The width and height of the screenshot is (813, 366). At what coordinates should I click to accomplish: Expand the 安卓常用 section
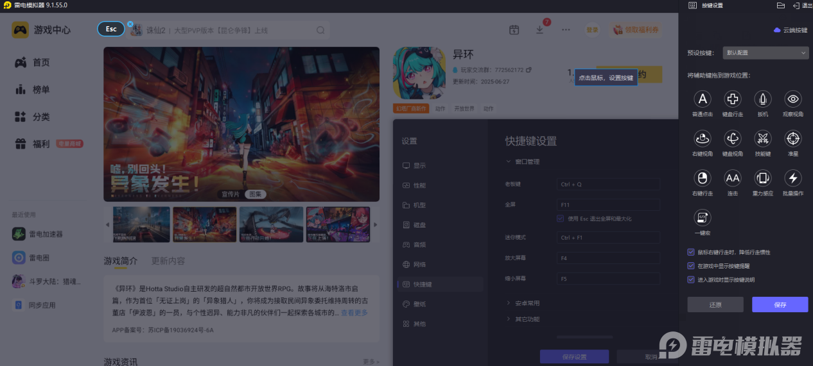(523, 303)
